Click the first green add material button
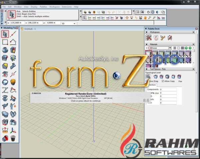The image size is (200, 159). [x=186, y=48]
